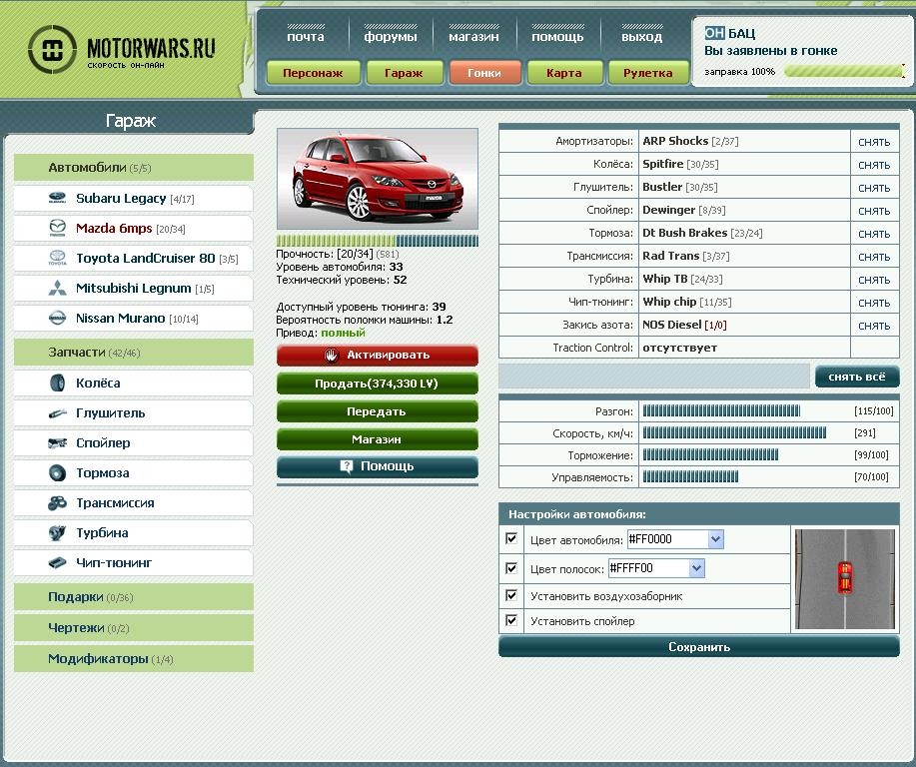Expand the Чертежи (0/2) section
The width and height of the screenshot is (916, 767).
coord(134,628)
